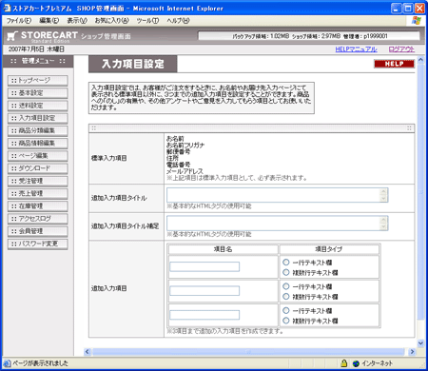Go to トップページ in the sidebar
The image size is (428, 371).
point(38,81)
